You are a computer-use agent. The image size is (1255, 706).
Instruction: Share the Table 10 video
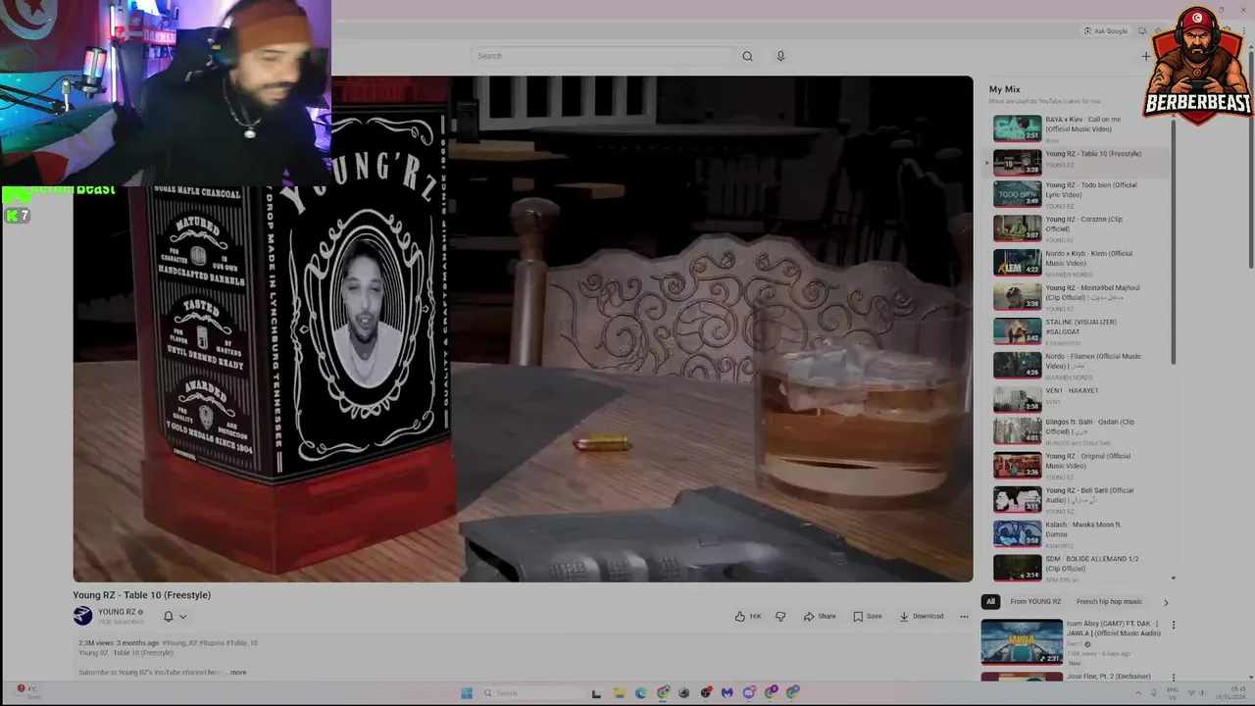820,617
